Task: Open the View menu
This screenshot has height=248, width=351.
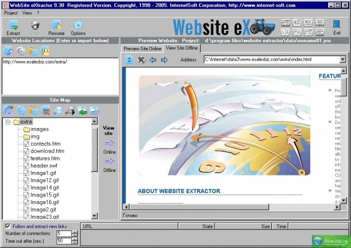Action: pos(27,13)
